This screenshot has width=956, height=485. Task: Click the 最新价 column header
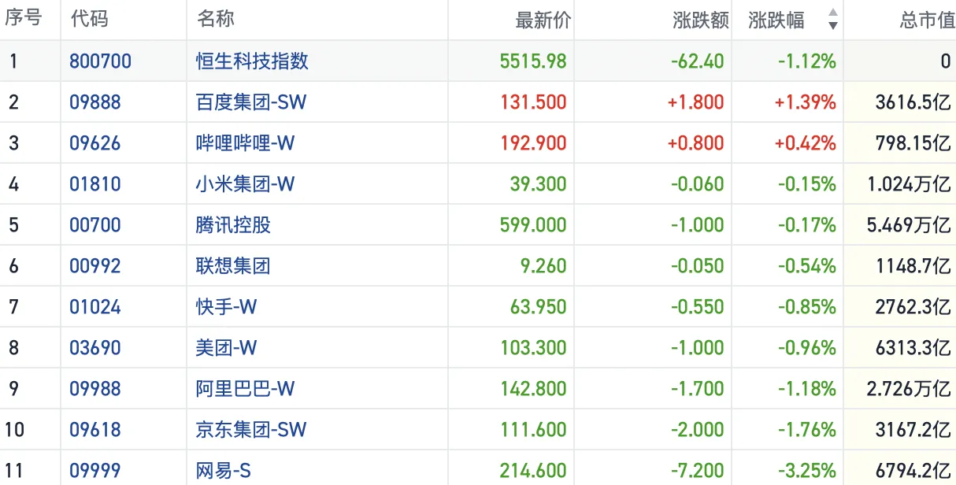pos(543,20)
